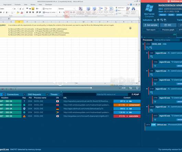Click the Format cells icon
Screen dimensions: 182x152
111,9
